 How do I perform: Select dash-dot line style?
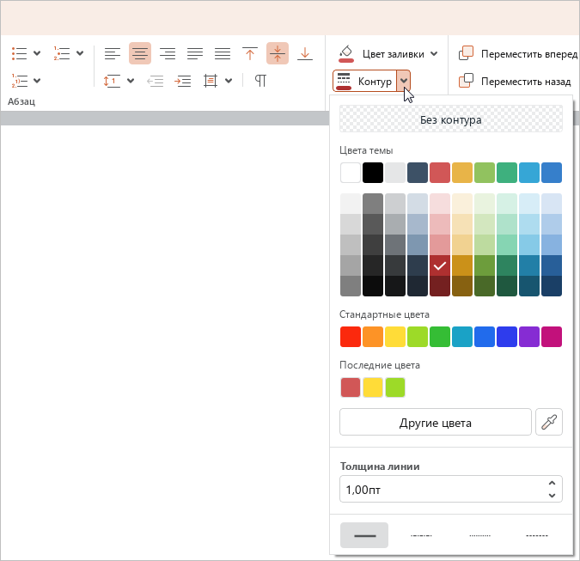point(421,535)
